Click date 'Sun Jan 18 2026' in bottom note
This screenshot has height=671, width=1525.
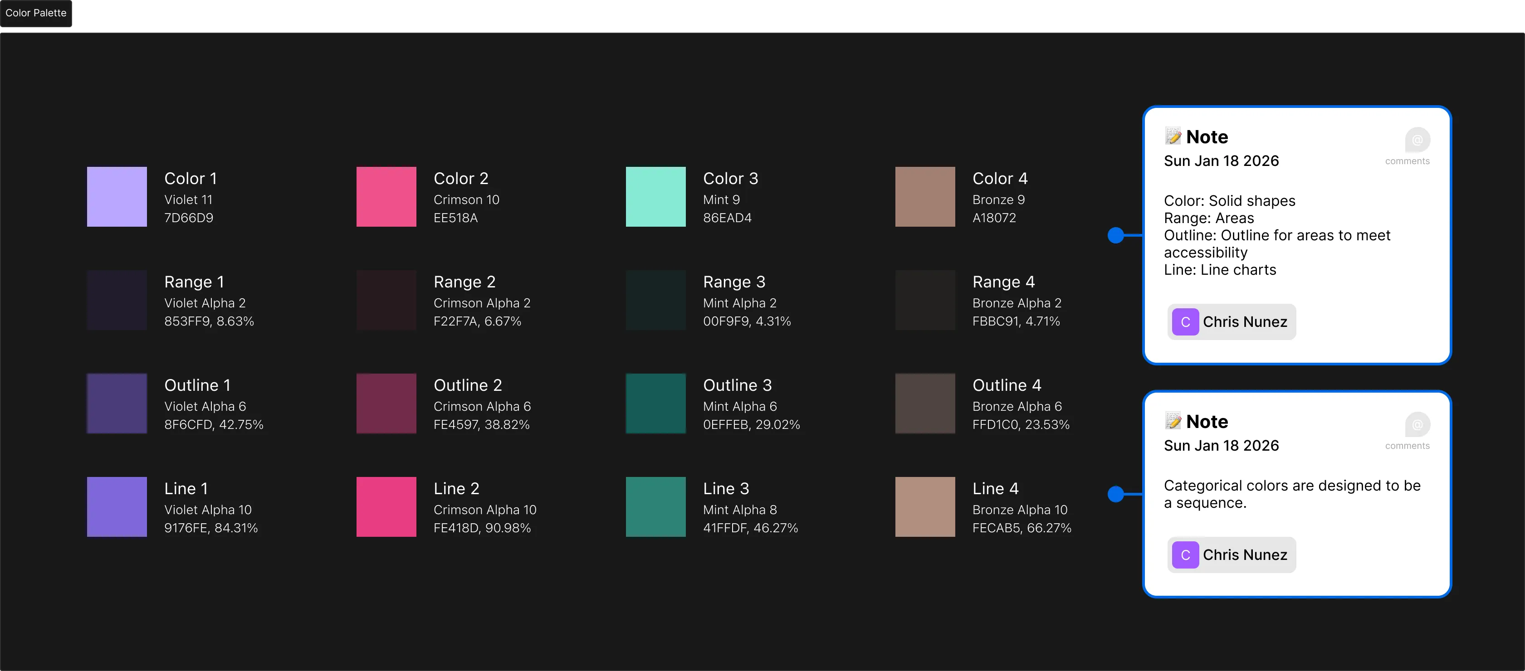(x=1221, y=446)
